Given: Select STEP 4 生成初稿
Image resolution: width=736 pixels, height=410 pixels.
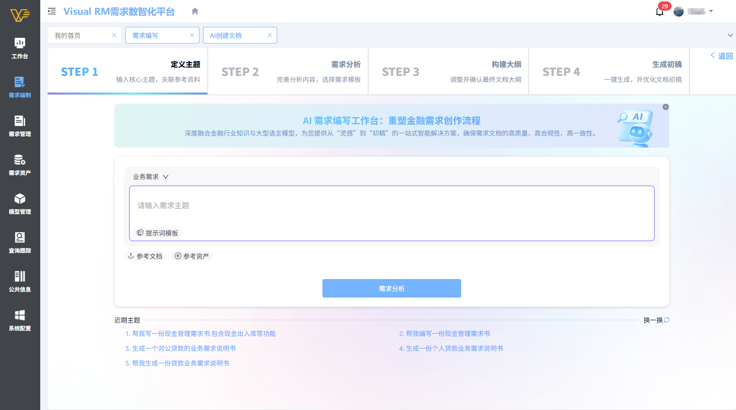Looking at the screenshot, I should pyautogui.click(x=609, y=71).
